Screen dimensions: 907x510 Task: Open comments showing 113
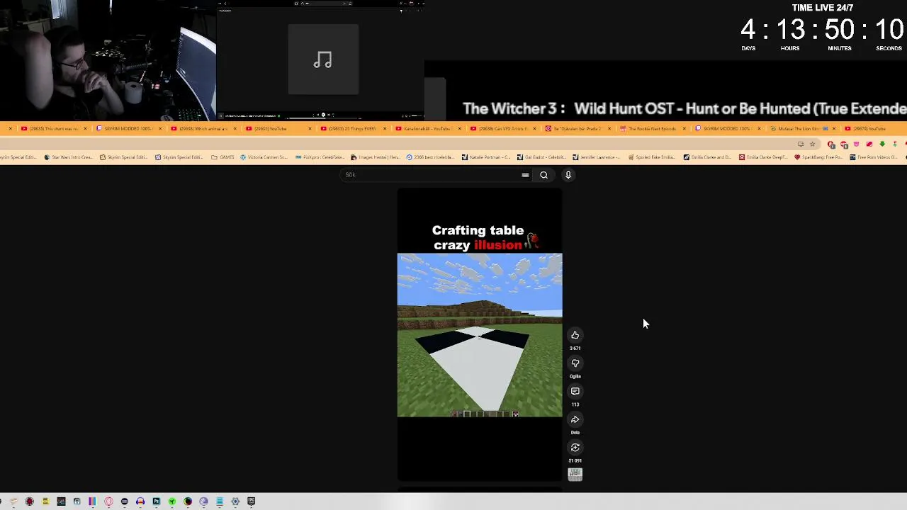(x=575, y=391)
